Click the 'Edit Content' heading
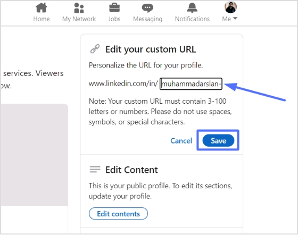298x235 pixels. pos(131,170)
